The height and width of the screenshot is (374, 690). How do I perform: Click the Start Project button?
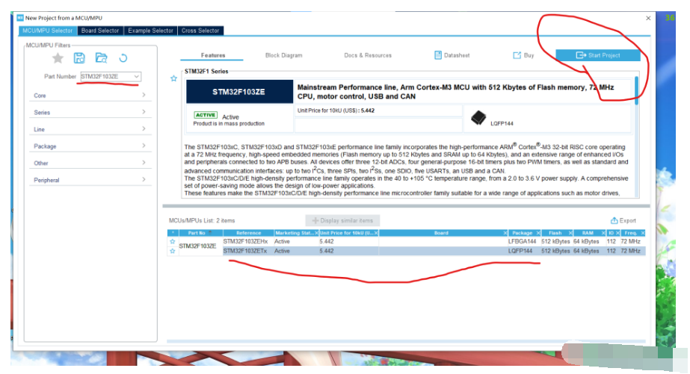click(598, 55)
